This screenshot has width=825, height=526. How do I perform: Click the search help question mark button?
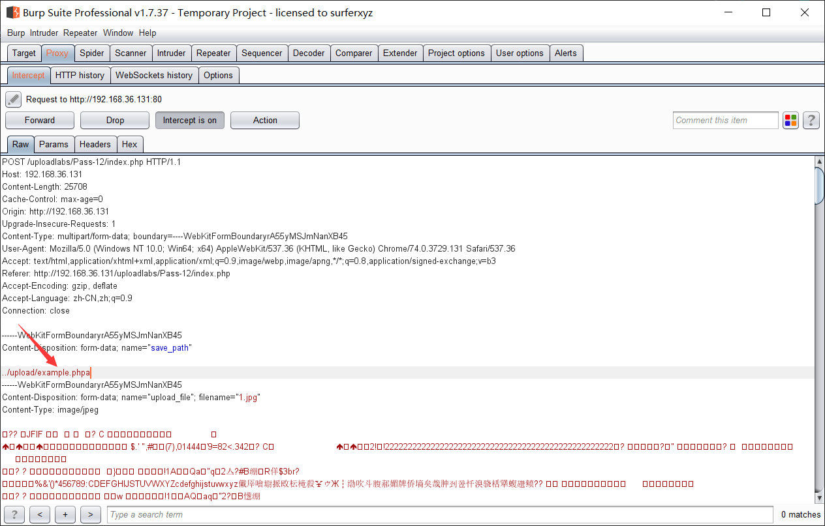click(14, 514)
